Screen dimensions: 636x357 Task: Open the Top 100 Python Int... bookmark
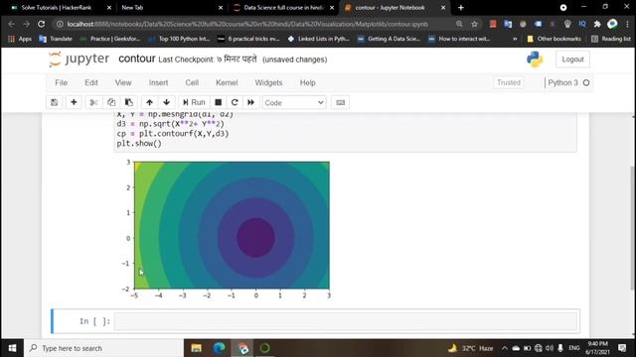(x=179, y=39)
